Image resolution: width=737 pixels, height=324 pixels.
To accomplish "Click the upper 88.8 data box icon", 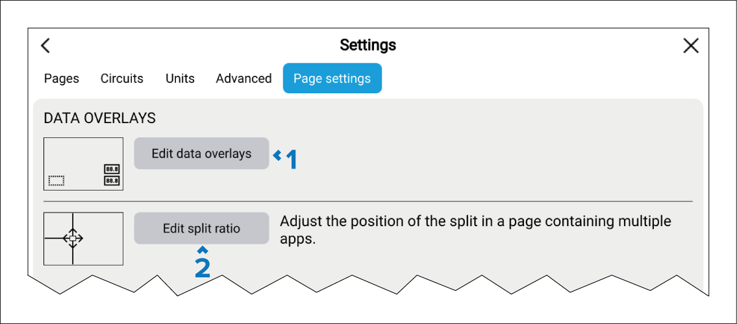I will click(112, 170).
